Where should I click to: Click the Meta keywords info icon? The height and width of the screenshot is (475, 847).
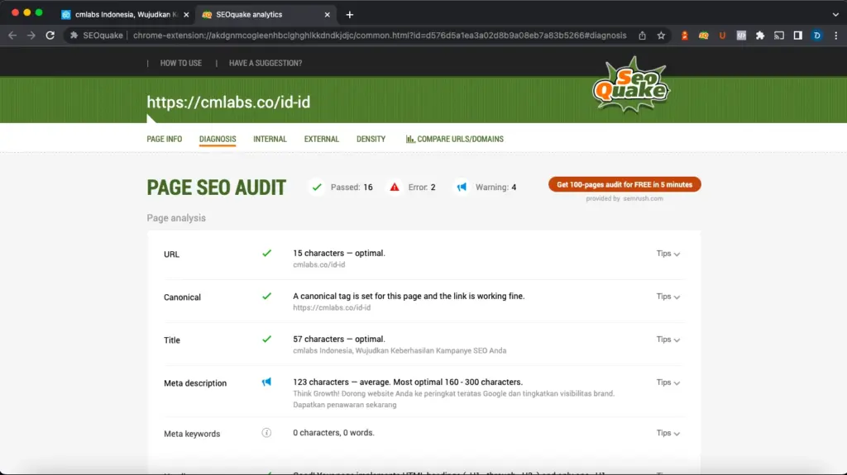pyautogui.click(x=266, y=433)
